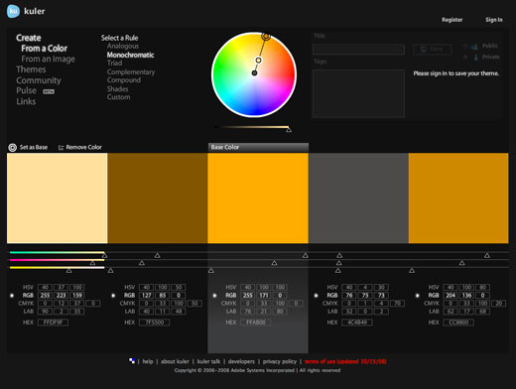
Task: Click the small flag icon in footer
Action: [x=132, y=361]
